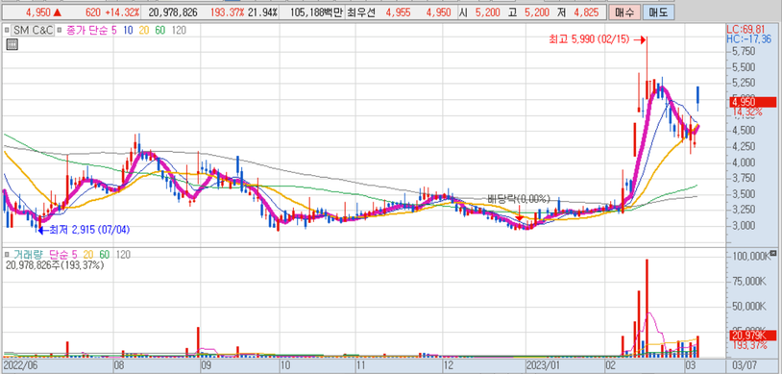The height and width of the screenshot is (374, 782).
Task: Click the 620 price change value
Action: click(92, 12)
